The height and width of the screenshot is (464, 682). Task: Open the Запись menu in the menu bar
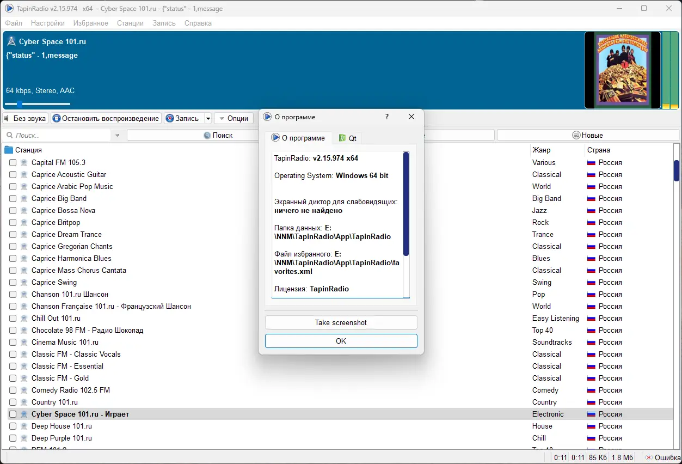click(x=164, y=23)
